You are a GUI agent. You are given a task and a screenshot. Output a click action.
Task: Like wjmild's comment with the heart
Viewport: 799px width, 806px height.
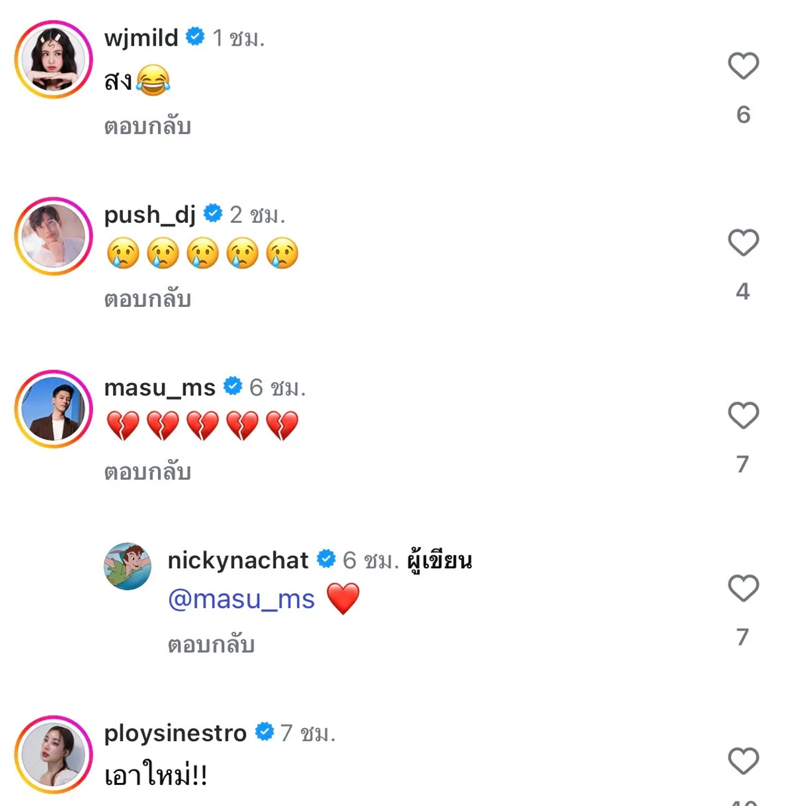pos(743,66)
